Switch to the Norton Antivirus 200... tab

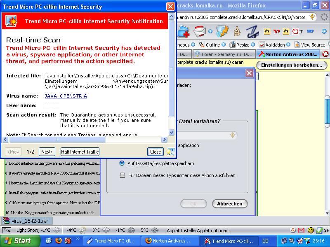[x=288, y=54]
